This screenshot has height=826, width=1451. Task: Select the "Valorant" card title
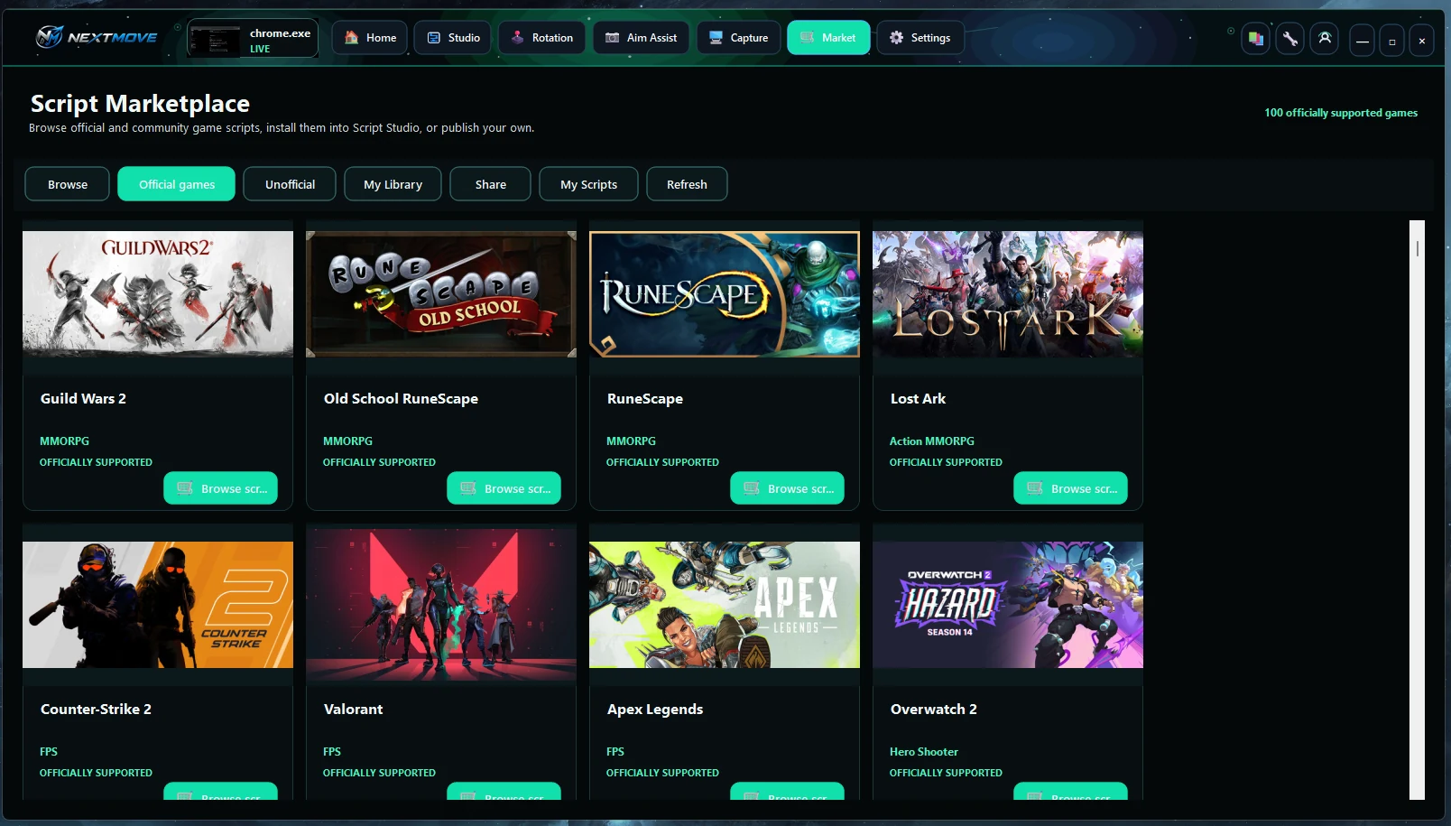353,710
